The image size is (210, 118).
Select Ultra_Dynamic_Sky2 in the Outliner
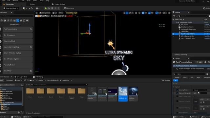tap(188, 38)
